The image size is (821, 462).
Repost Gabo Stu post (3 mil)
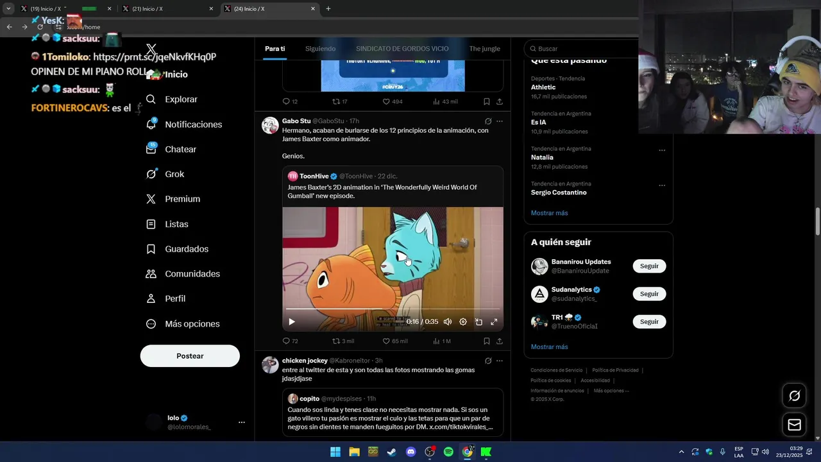point(343,341)
